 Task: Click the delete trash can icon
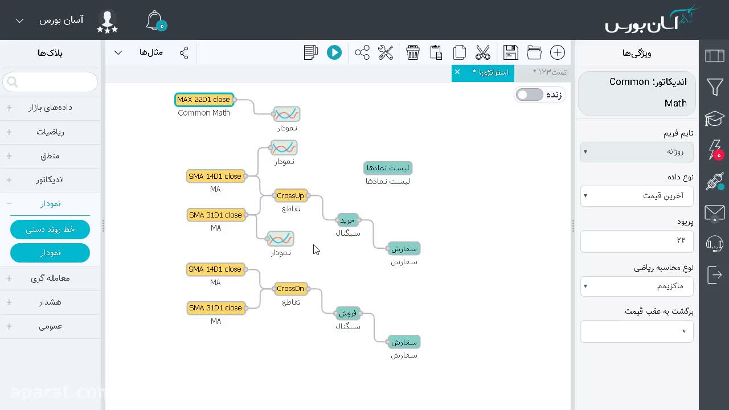pyautogui.click(x=413, y=53)
